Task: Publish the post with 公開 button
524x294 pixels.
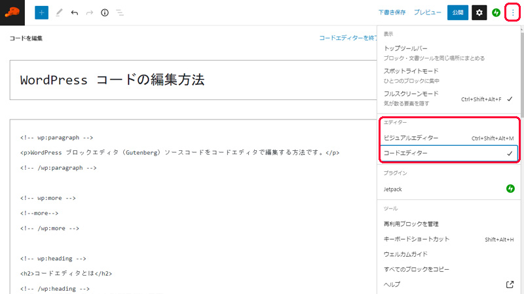Action: (458, 12)
